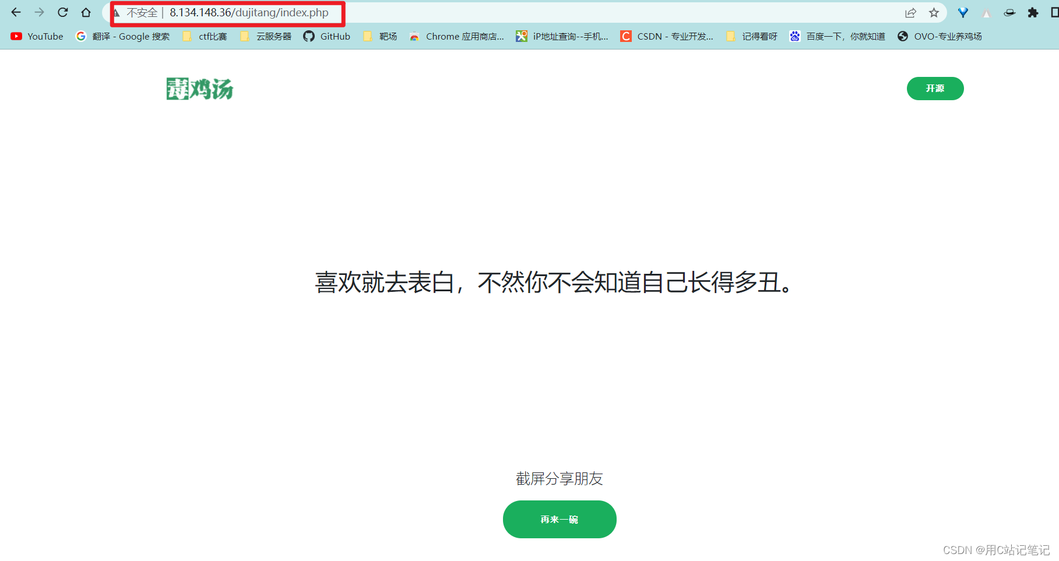Open the 翻译 - Google 搜索 bookmark
Screen dimensions: 1059x561
(123, 36)
